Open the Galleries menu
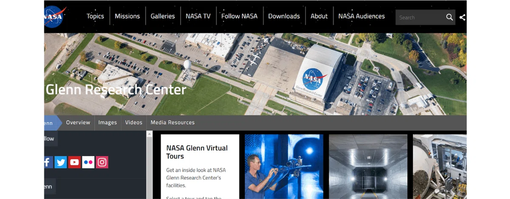Screen dimensions: 510x199 tap(163, 16)
